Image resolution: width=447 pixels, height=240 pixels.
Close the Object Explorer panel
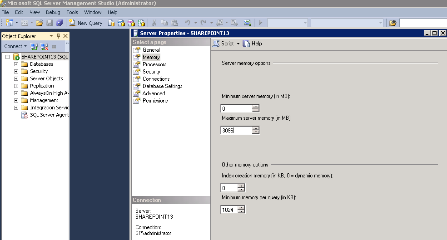click(x=65, y=36)
